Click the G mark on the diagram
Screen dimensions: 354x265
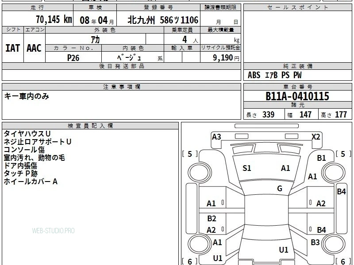tap(280, 189)
